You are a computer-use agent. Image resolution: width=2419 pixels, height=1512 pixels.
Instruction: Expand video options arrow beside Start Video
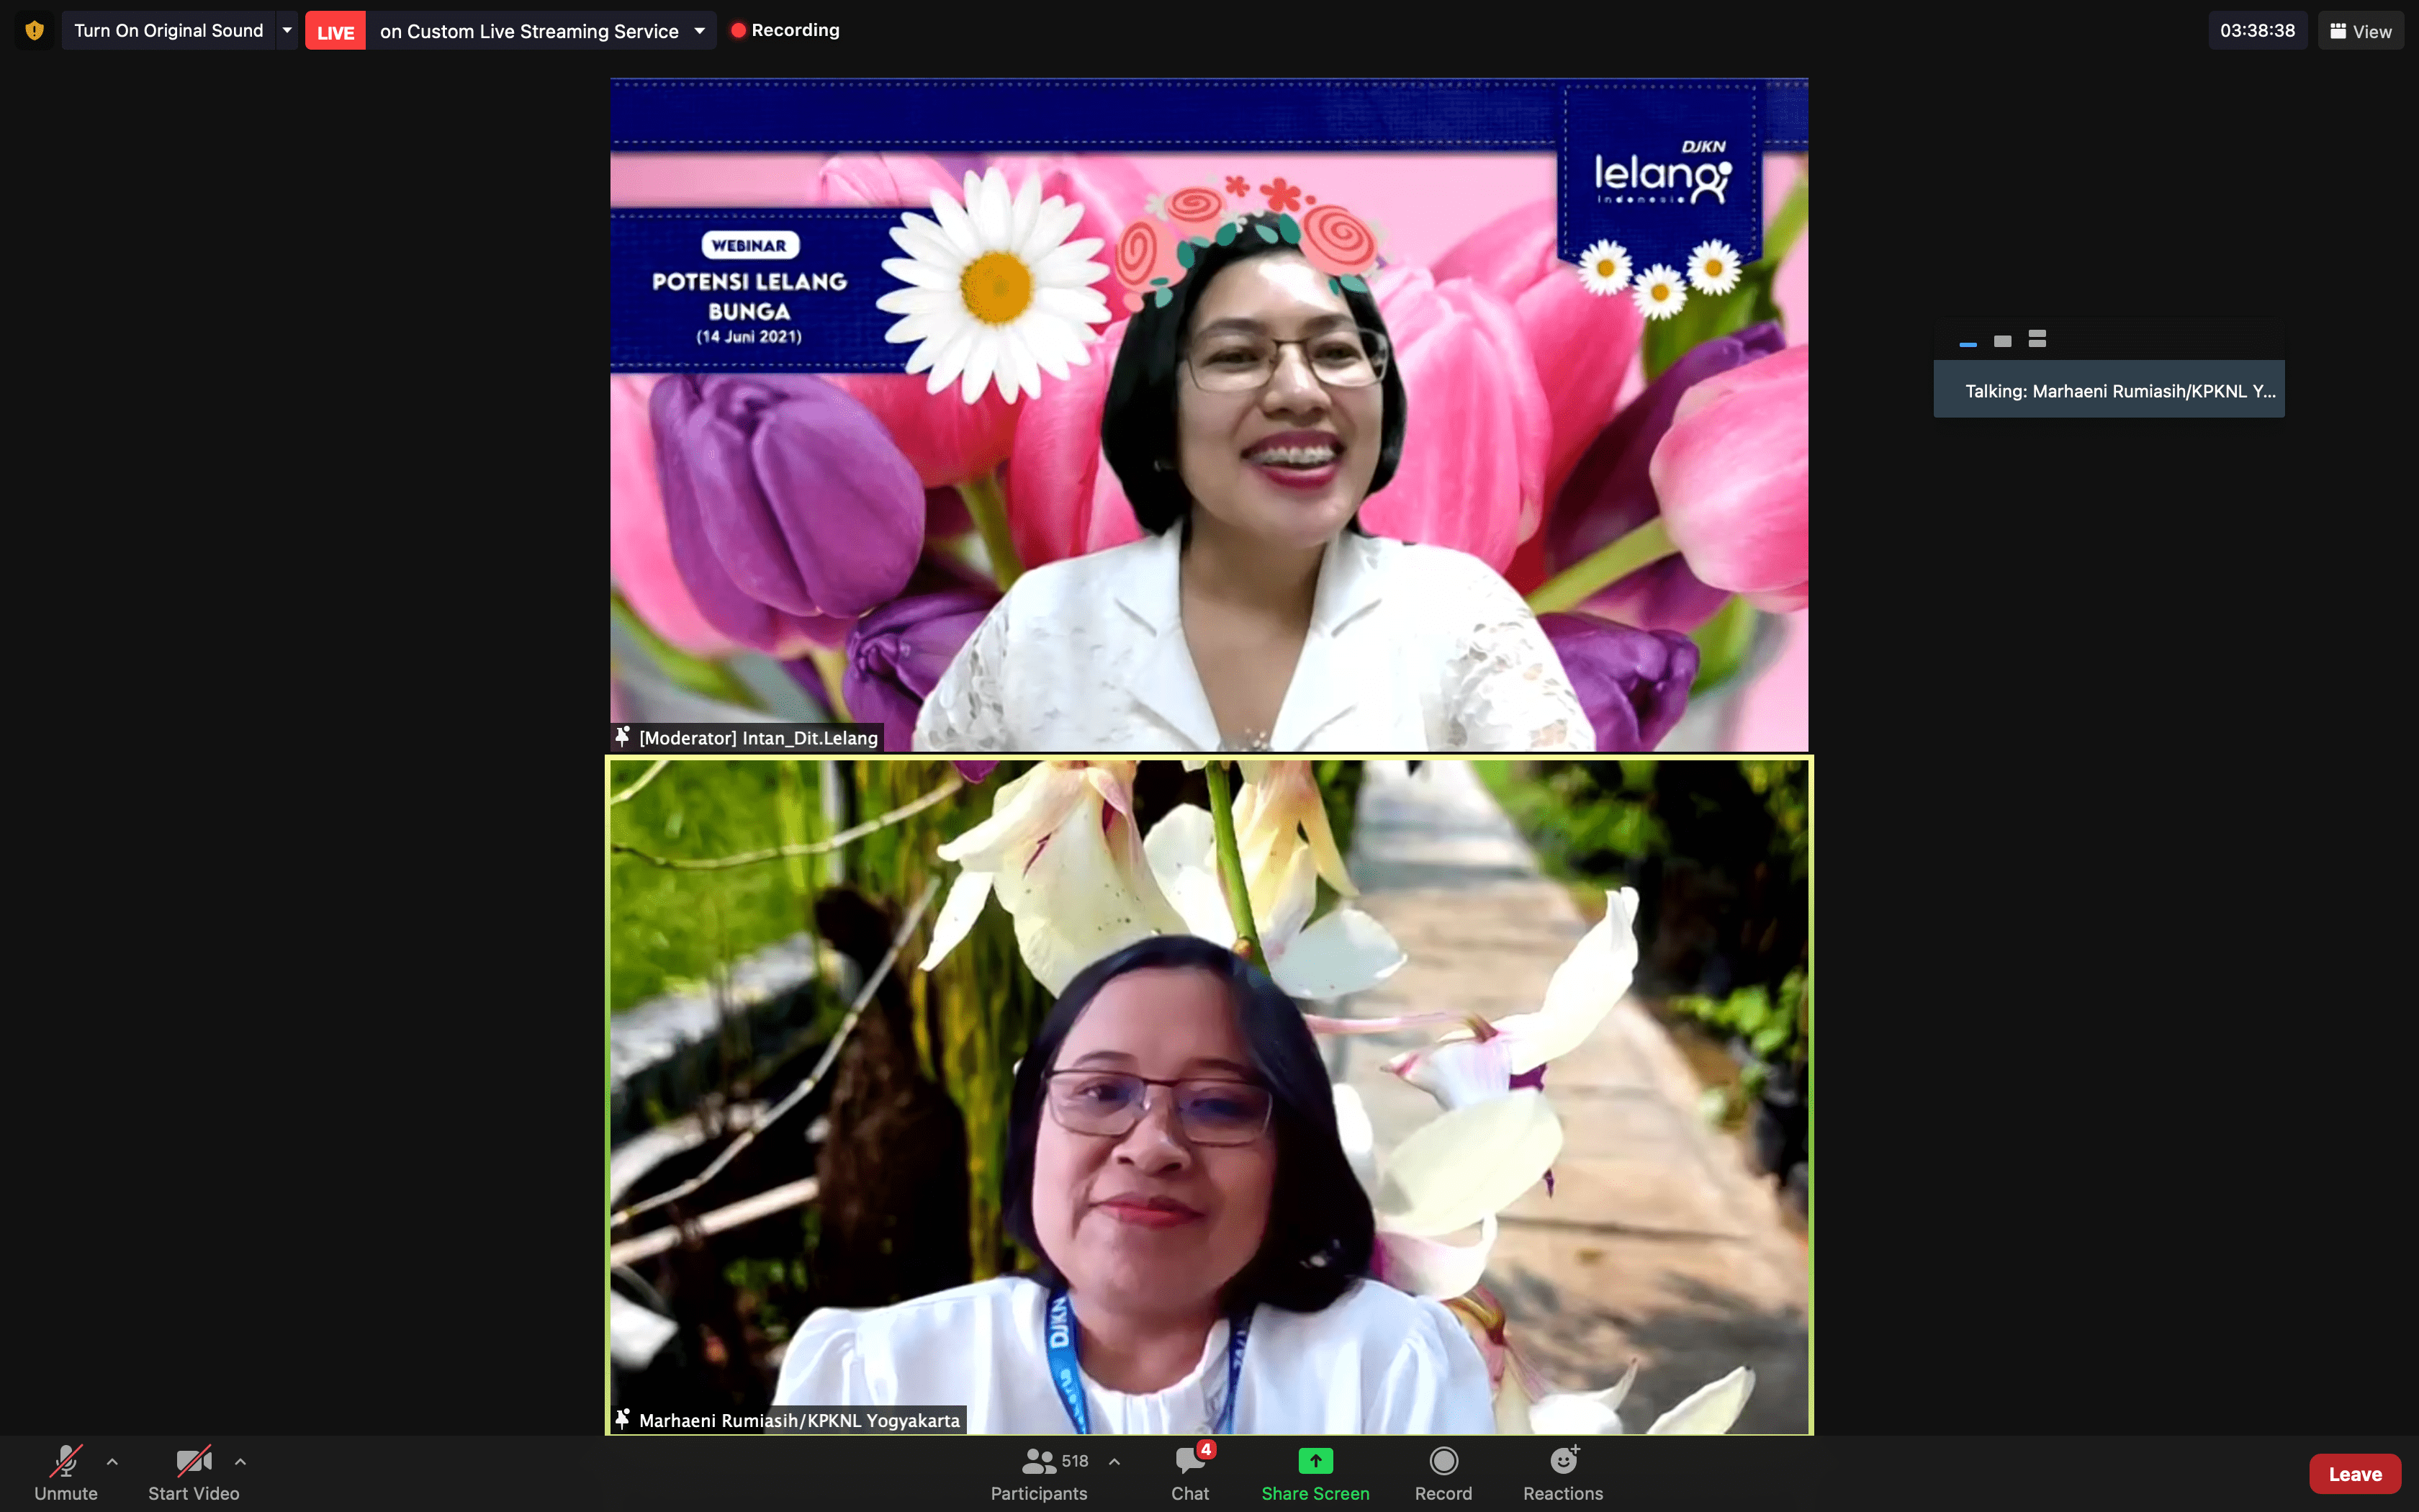[x=240, y=1462]
